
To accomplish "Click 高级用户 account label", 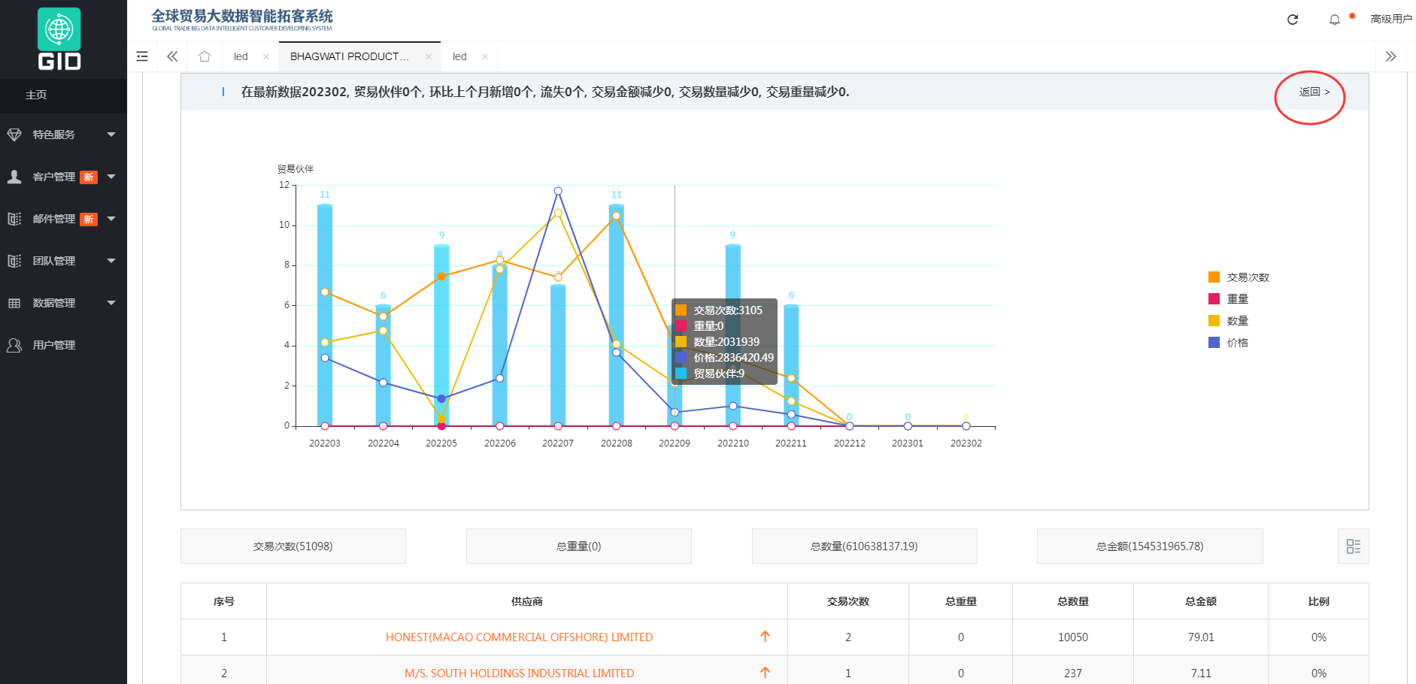I will [1391, 19].
